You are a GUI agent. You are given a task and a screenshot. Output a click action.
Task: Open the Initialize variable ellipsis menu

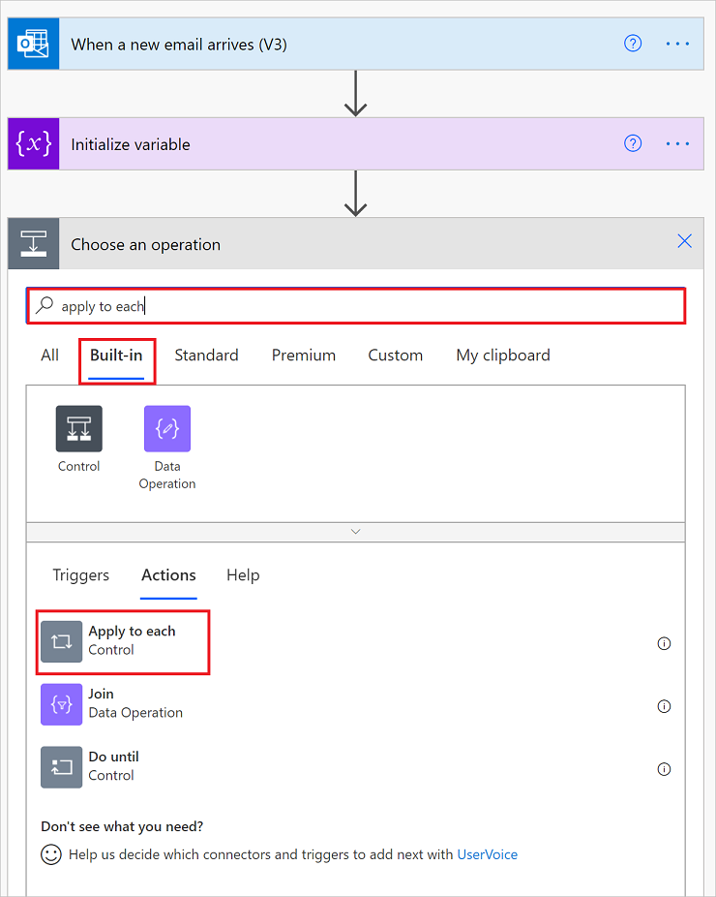(x=676, y=143)
